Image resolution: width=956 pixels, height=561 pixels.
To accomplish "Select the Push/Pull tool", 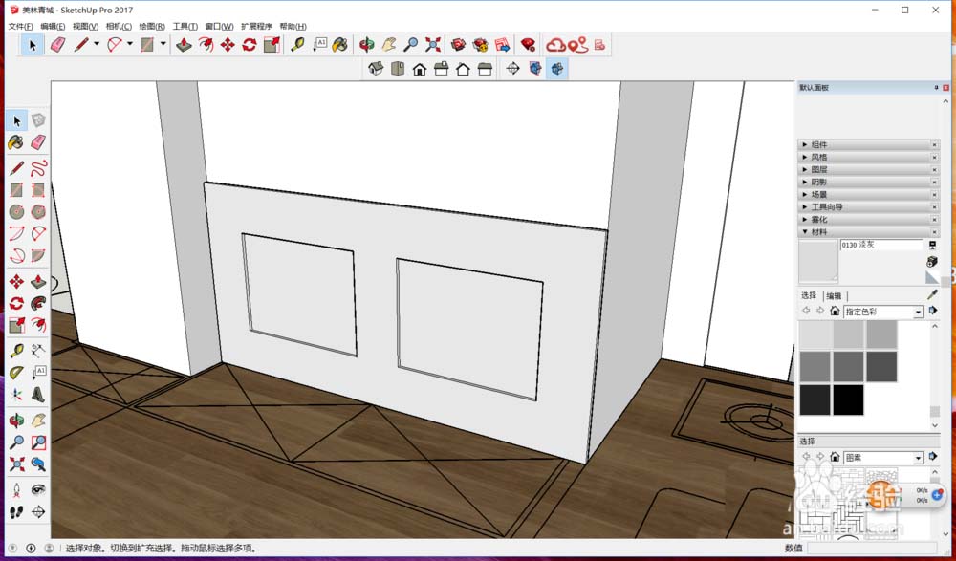I will tap(37, 281).
